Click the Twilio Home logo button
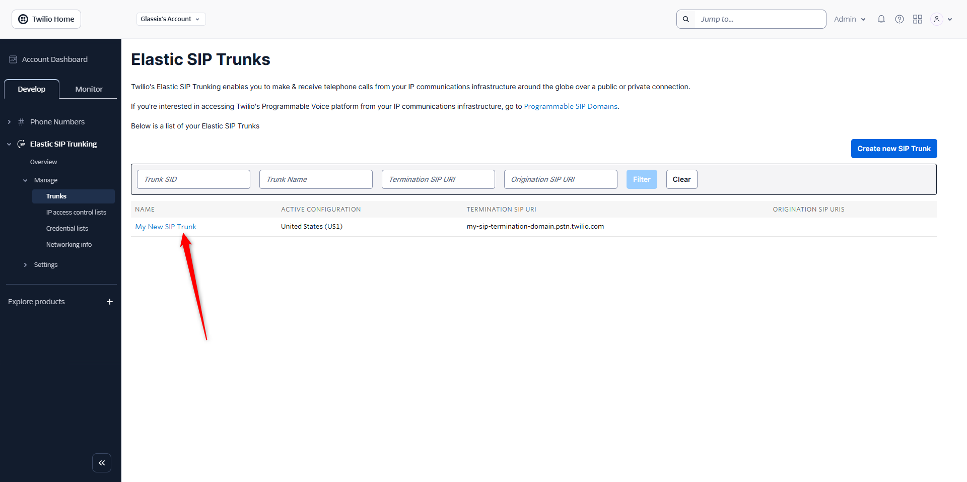 click(x=46, y=19)
